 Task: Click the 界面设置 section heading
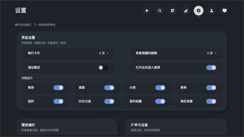click(28, 38)
